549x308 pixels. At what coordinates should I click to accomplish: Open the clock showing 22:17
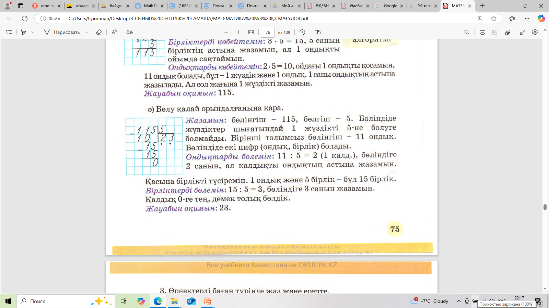(x=519, y=298)
